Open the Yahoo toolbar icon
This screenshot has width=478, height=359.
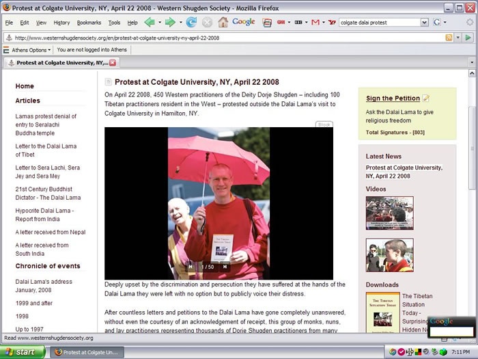[332, 23]
